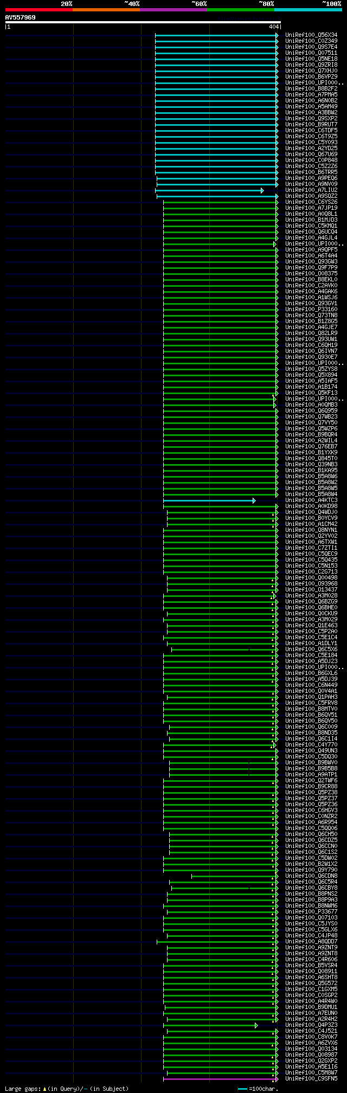Open hit UniRef100_Q56X34
Viewport: 347px width, 1093px height.
pyautogui.click(x=311, y=35)
